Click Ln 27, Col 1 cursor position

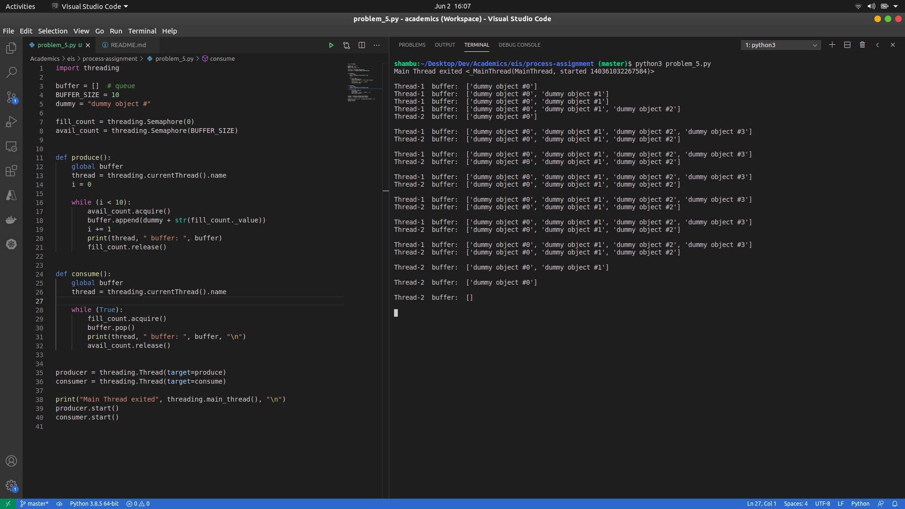[761, 504]
